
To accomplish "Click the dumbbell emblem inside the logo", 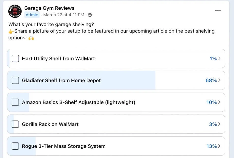I will (14, 11).
